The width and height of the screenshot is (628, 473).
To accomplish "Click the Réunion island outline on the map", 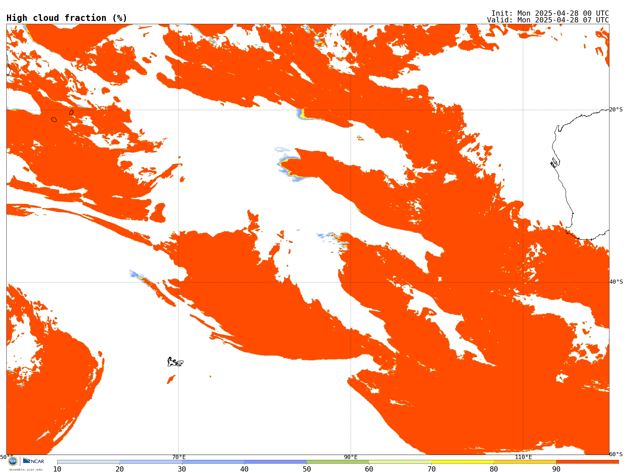I will coord(54,120).
